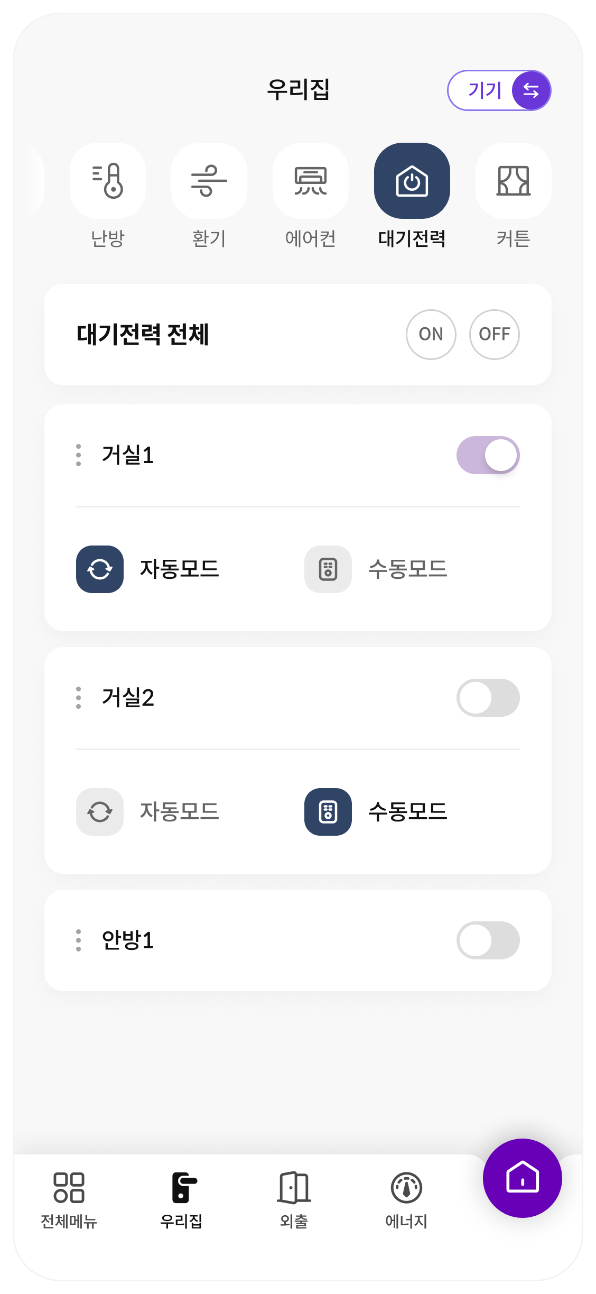Screen dimensions: 596x1294
Task: Disable the 거실1 standby power switch
Action: 488,455
